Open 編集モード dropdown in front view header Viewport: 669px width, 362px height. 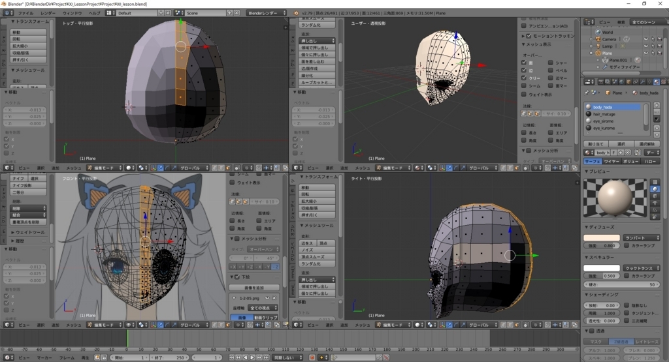pos(104,324)
